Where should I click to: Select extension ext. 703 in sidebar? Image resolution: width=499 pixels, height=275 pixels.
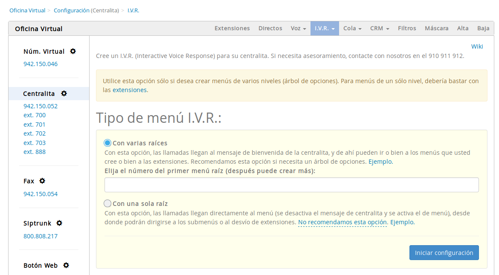coord(35,142)
